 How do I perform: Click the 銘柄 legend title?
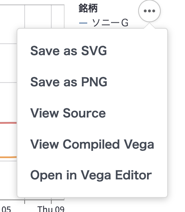(88, 8)
